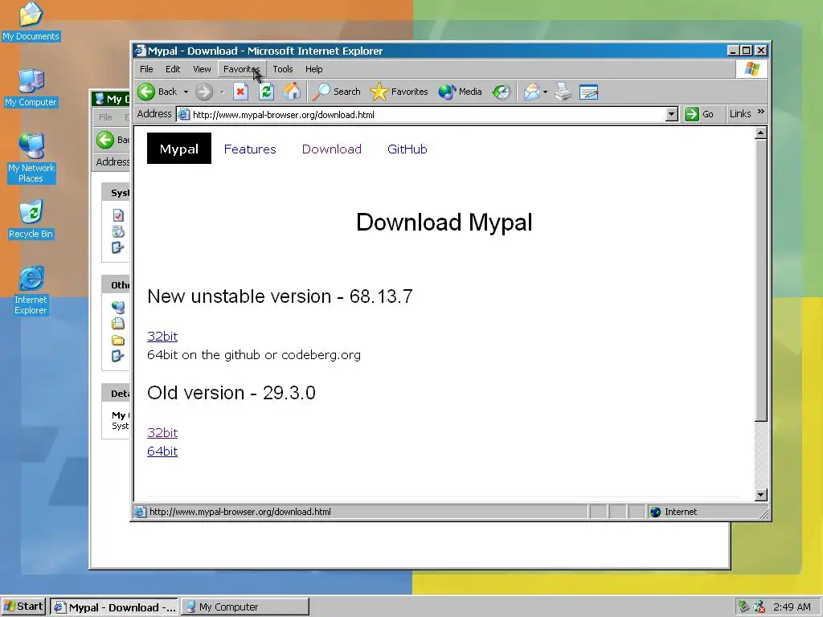Click the scrollbar up arrow
Viewport: 823px width, 617px height.
coord(760,133)
